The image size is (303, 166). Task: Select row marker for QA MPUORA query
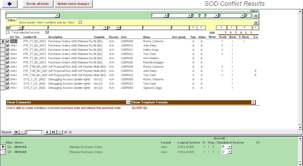click(x=3, y=147)
